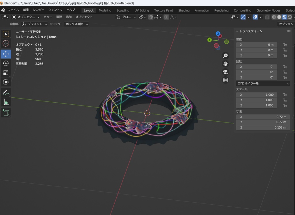Open the View (ビュー) header menu

click(48, 17)
